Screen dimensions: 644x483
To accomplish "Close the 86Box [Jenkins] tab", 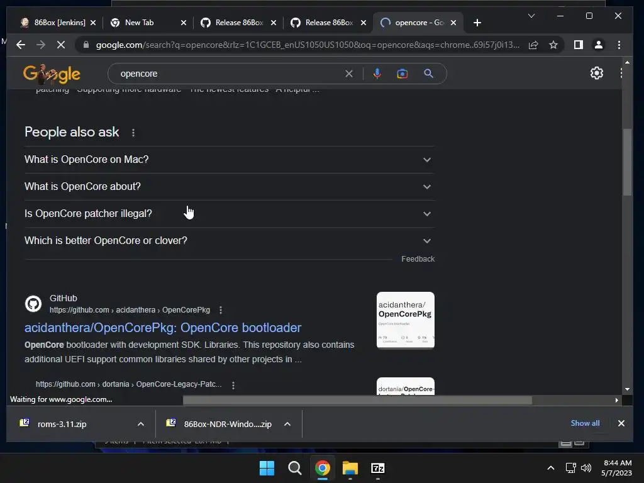I will (93, 23).
